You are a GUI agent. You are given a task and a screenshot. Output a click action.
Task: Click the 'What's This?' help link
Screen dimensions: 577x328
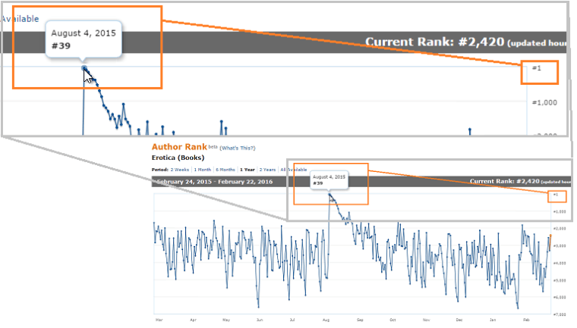pos(237,148)
